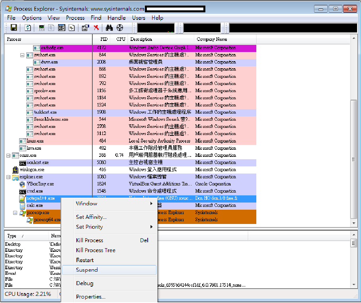Click the spoolsv.exe process icon
Image resolution: width=361 pixels, height=303 pixels.
(29, 91)
